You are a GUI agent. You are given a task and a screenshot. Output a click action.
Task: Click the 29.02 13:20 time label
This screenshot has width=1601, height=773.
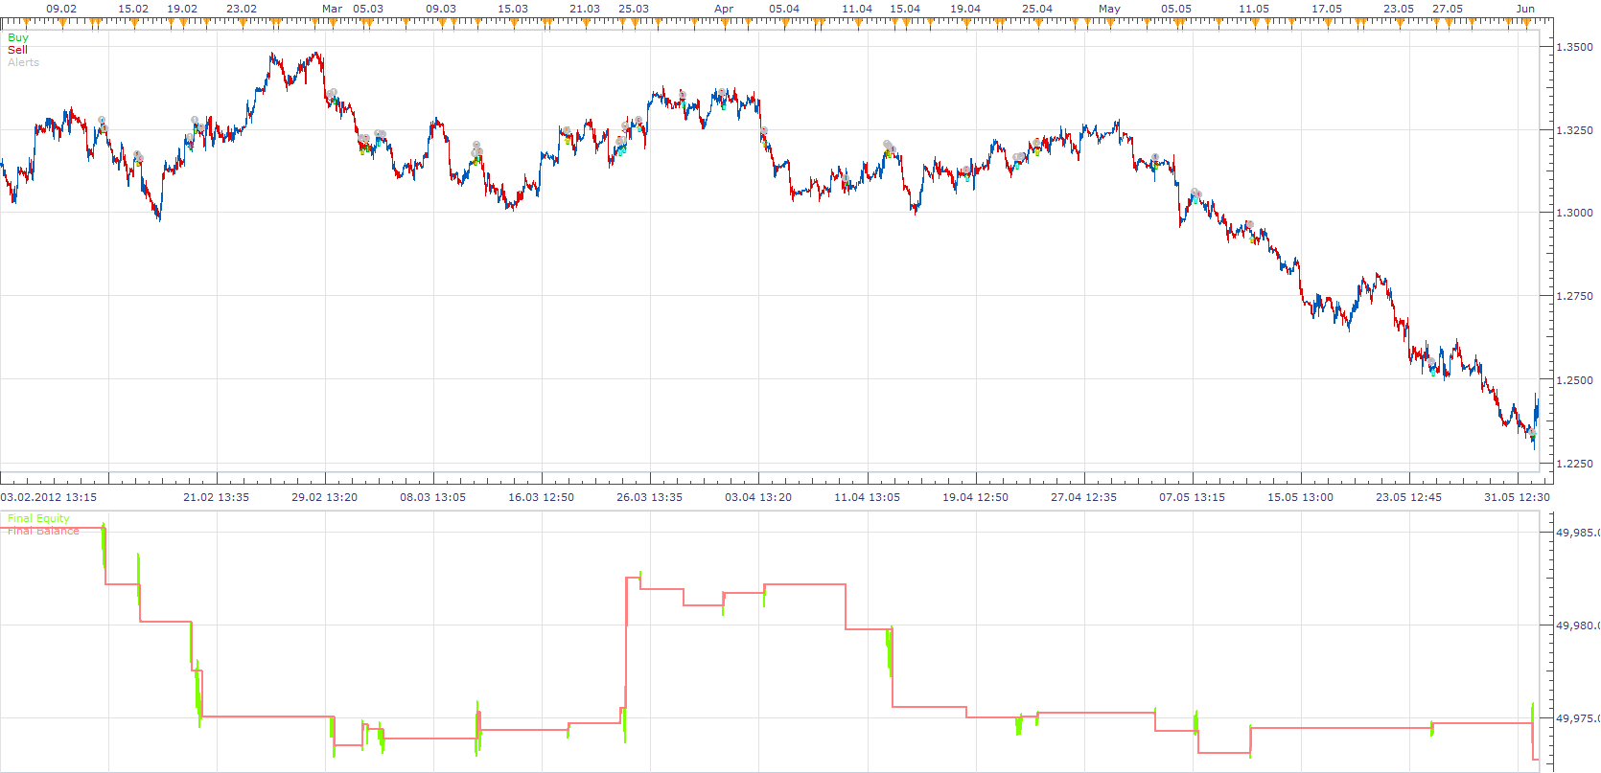(x=325, y=497)
